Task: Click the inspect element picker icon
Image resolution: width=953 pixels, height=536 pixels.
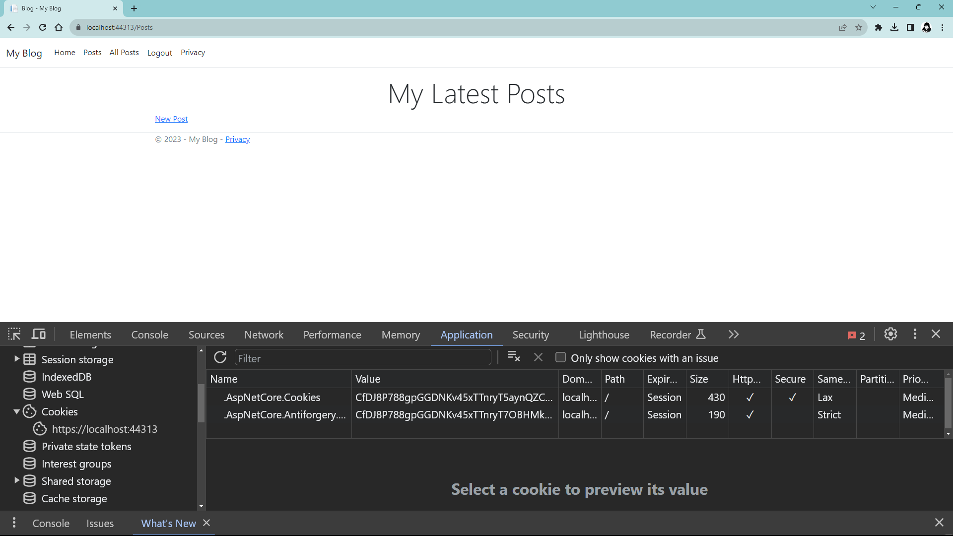Action: coord(14,334)
